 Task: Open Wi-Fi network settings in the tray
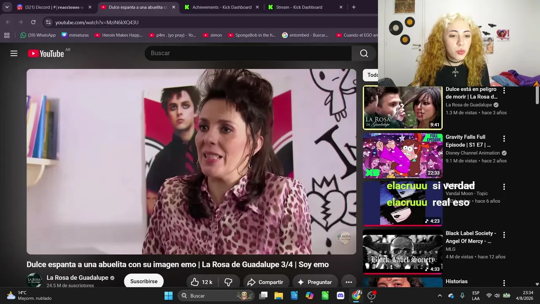[x=489, y=296]
